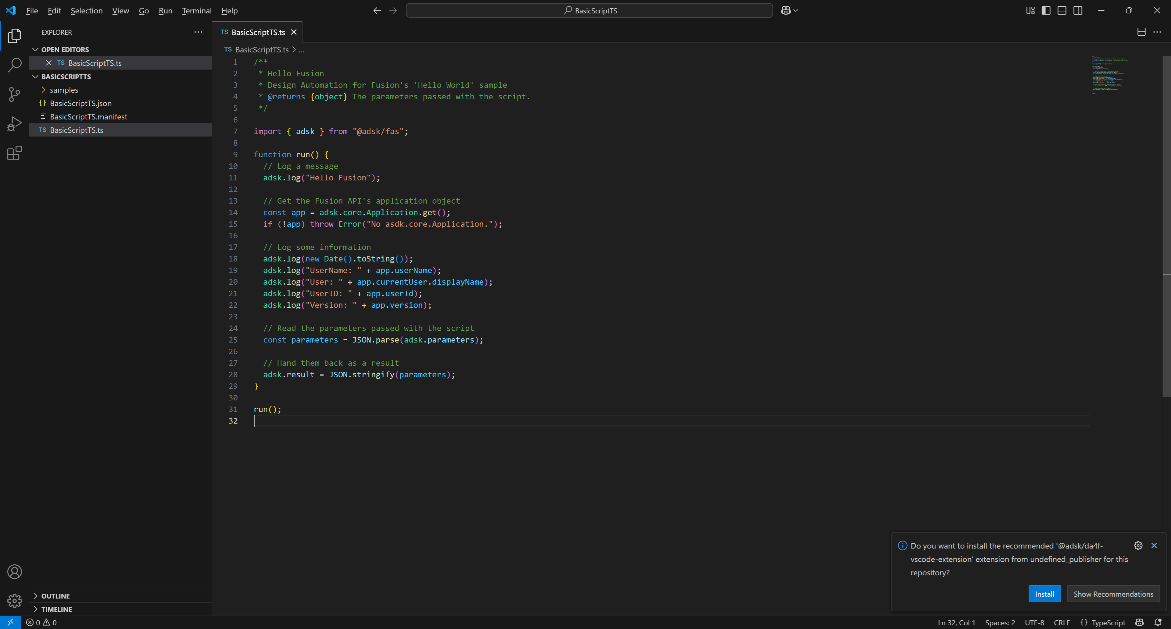Open the Terminal menu
Image resolution: width=1171 pixels, height=629 pixels.
(x=197, y=10)
